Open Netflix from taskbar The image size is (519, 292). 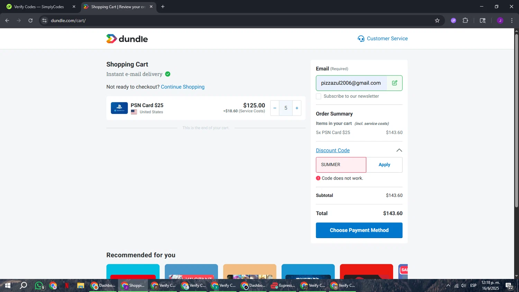point(67,286)
